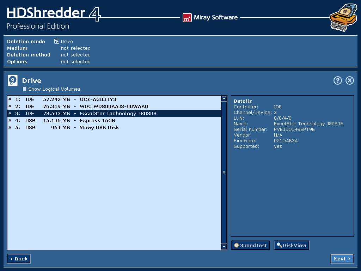Click the magnifier icon on DiskView
The height and width of the screenshot is (271, 361).
point(279,245)
